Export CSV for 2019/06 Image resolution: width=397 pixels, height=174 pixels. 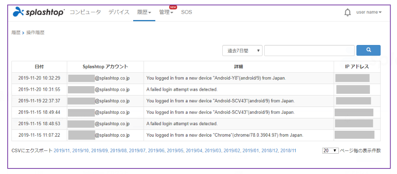[157, 150]
